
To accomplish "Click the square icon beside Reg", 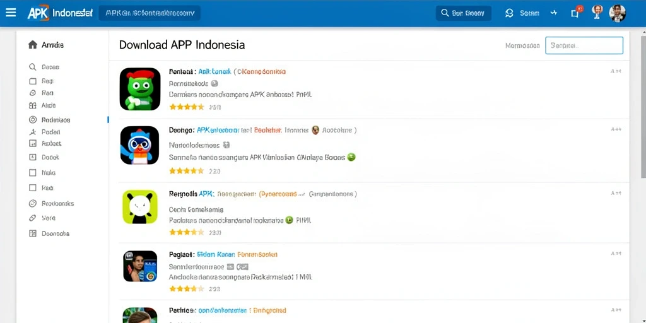I will [x=33, y=81].
